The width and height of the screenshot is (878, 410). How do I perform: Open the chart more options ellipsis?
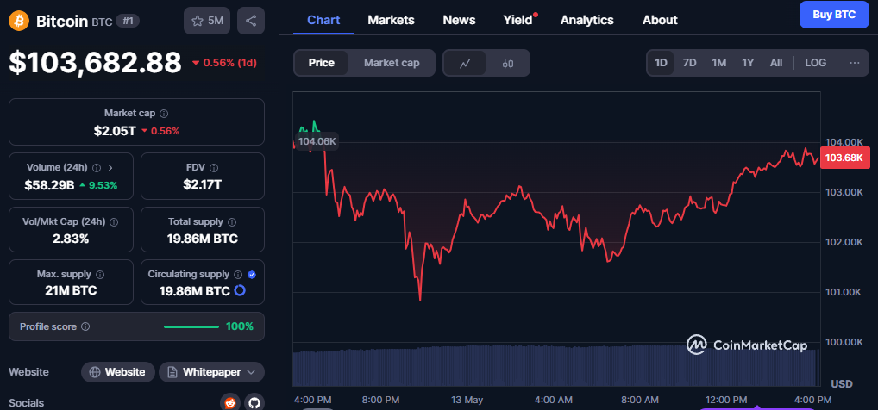(x=855, y=63)
